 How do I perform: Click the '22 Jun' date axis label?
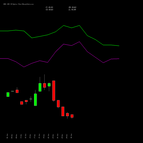pos(48,136)
